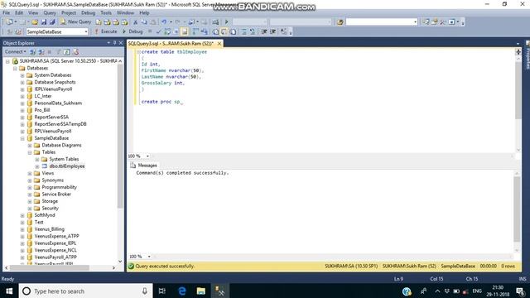Click the Cut scissors icon
The width and height of the screenshot is (530, 298).
135,22
